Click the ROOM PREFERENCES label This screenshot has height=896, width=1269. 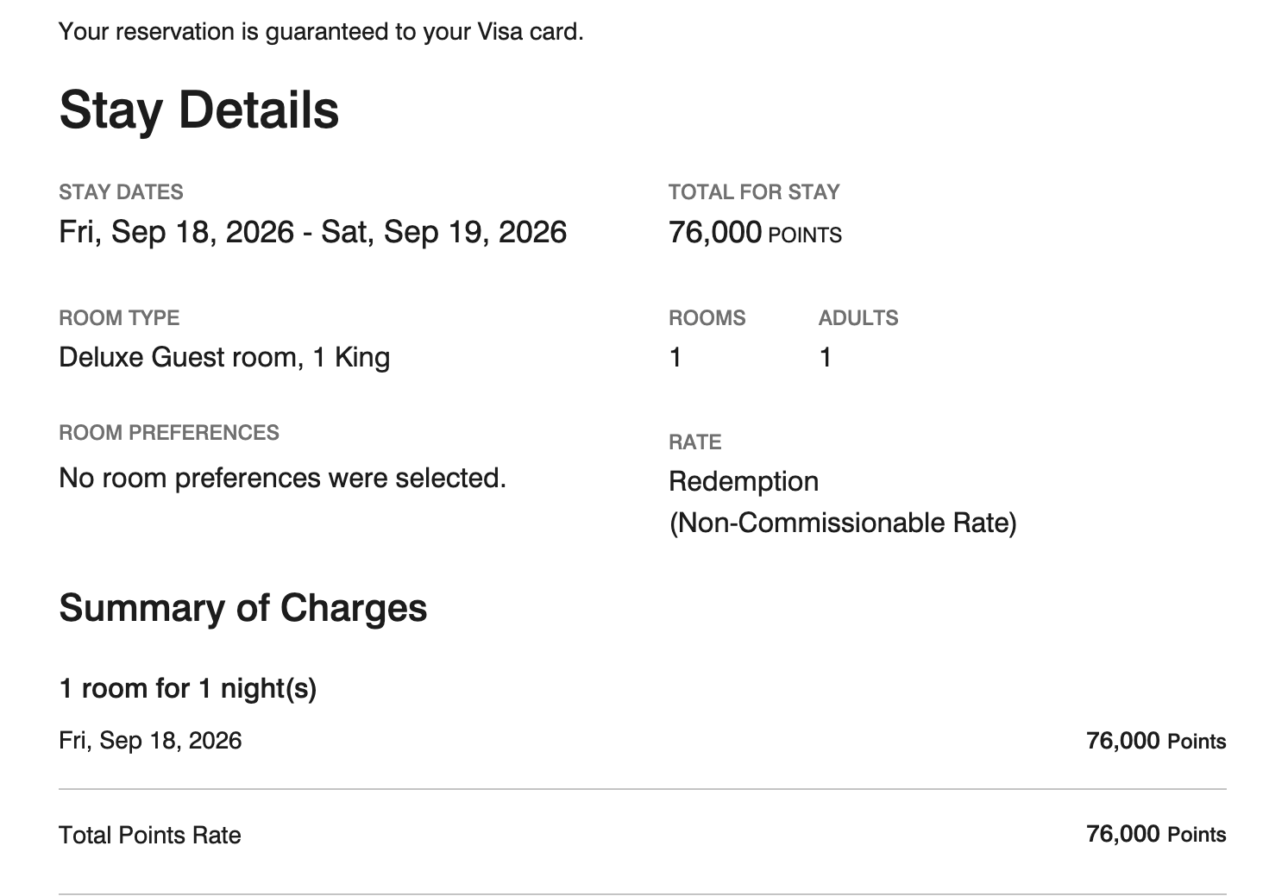pos(169,432)
